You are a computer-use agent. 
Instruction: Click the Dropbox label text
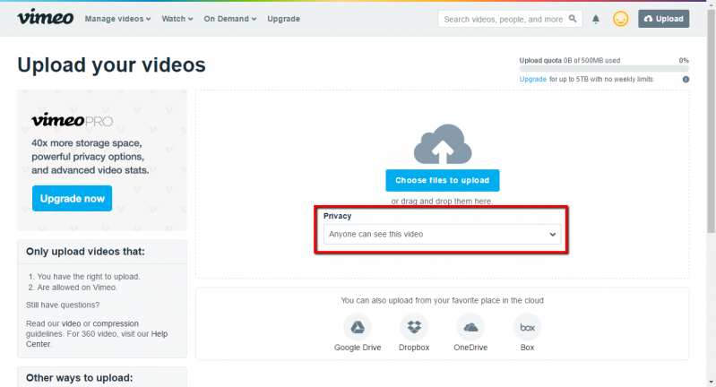coord(414,348)
